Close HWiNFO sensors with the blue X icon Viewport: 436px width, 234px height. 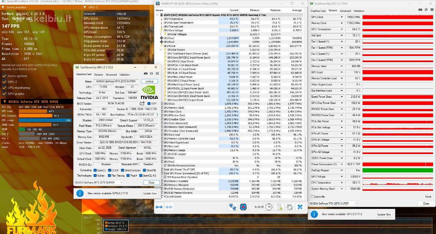(x=300, y=207)
